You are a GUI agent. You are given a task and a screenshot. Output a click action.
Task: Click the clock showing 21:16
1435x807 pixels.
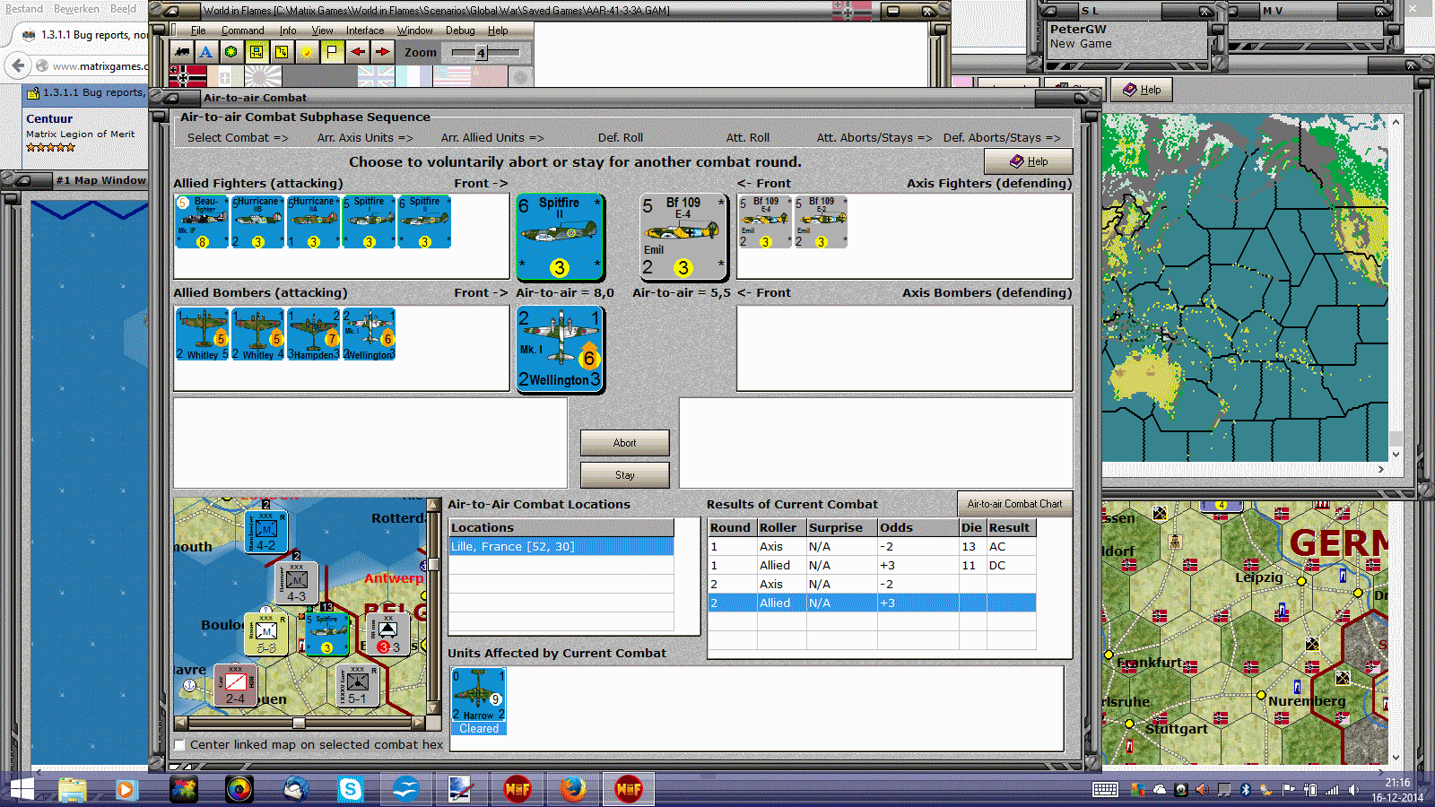[x=1396, y=783]
